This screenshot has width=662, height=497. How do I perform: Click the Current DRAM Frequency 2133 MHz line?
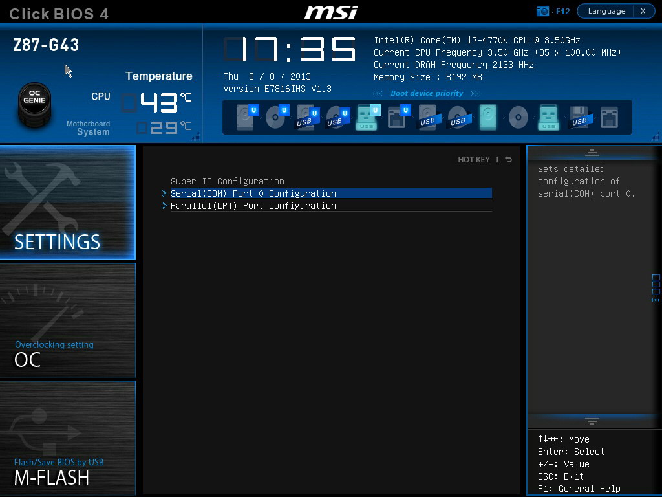[453, 65]
